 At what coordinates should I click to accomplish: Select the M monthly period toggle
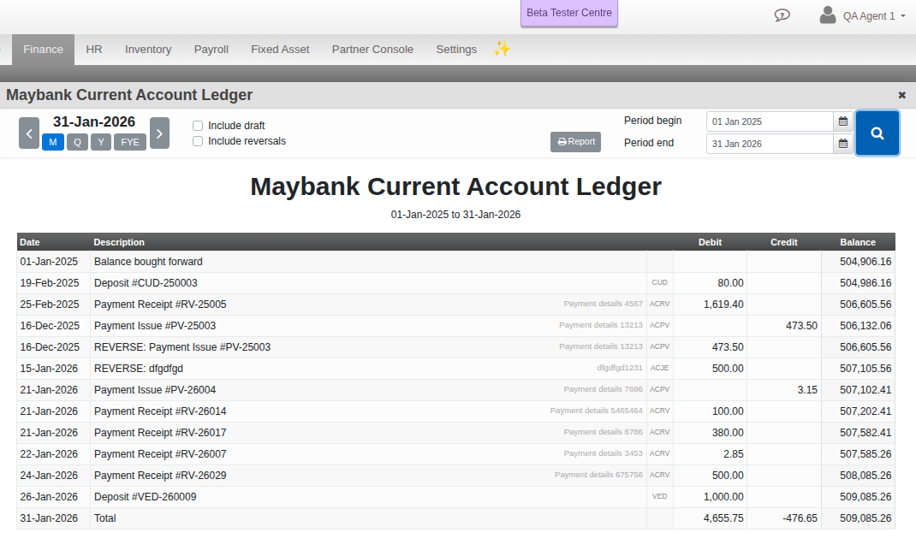52,142
